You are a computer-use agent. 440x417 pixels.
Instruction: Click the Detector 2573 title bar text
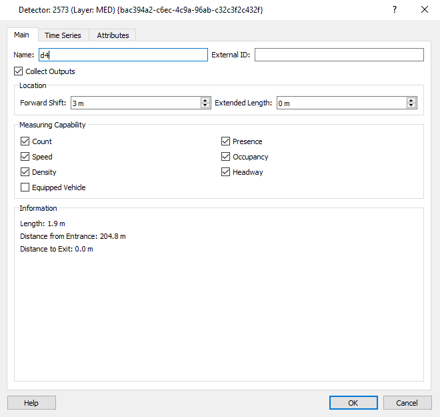pyautogui.click(x=141, y=10)
